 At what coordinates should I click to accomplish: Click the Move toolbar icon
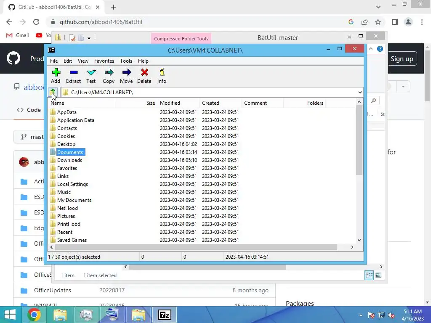coord(126,72)
